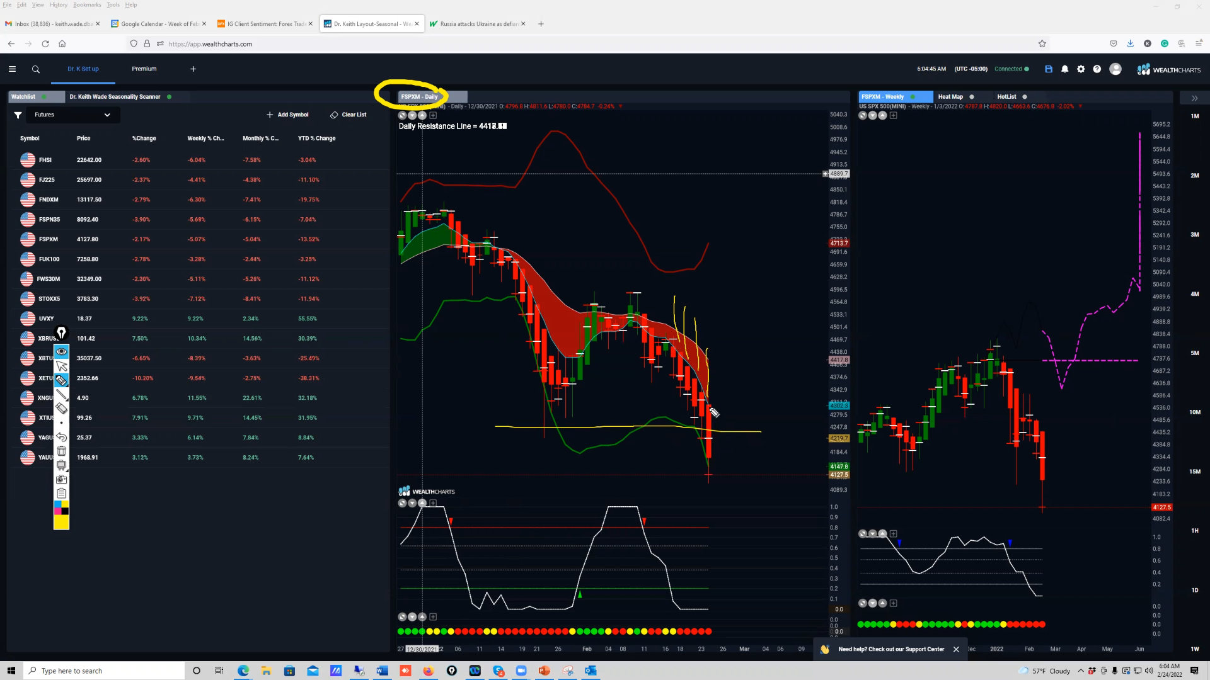Reload the page in Firefox

pos(45,43)
